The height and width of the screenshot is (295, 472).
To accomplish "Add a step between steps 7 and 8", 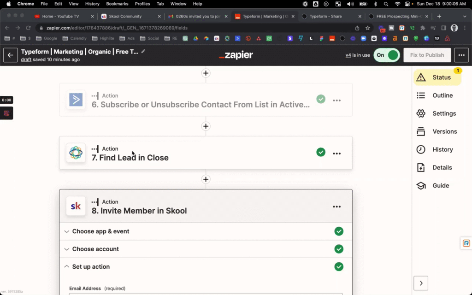I will [206, 179].
